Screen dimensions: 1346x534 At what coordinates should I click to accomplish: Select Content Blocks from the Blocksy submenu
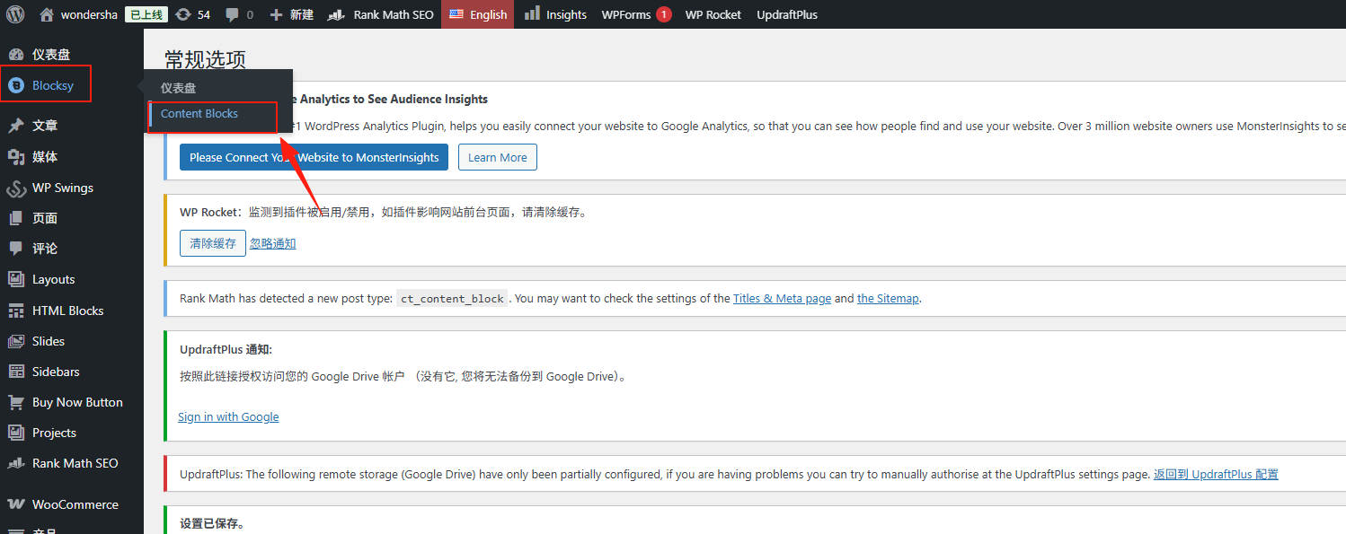[x=199, y=114]
